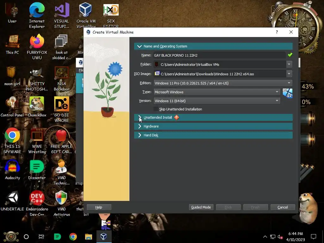Viewport: 324px width, 243px height.
Task: Open the Internet Explorer Edge shortcut
Action: coord(37,16)
